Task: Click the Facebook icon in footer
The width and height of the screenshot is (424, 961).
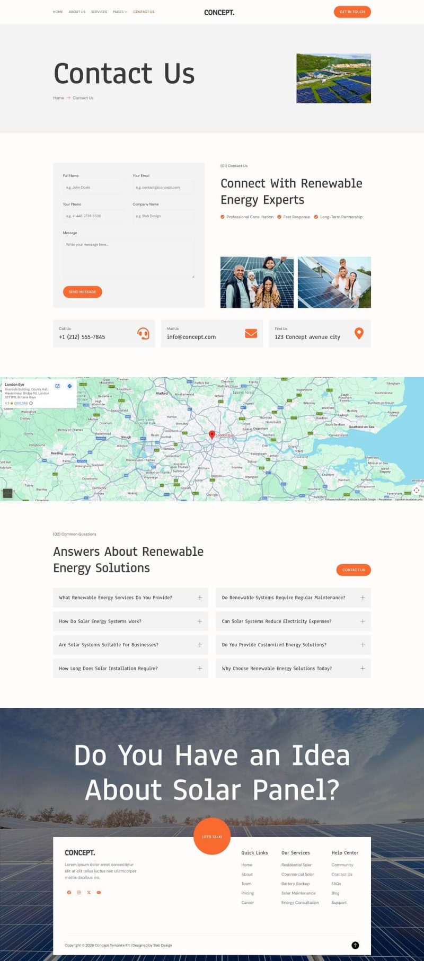Action: pyautogui.click(x=69, y=893)
